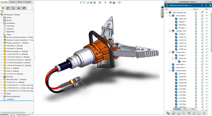Viewport: 212px width, 116px height.
Task: Open the DisplayManager appearance tab
Action: coord(24,8)
